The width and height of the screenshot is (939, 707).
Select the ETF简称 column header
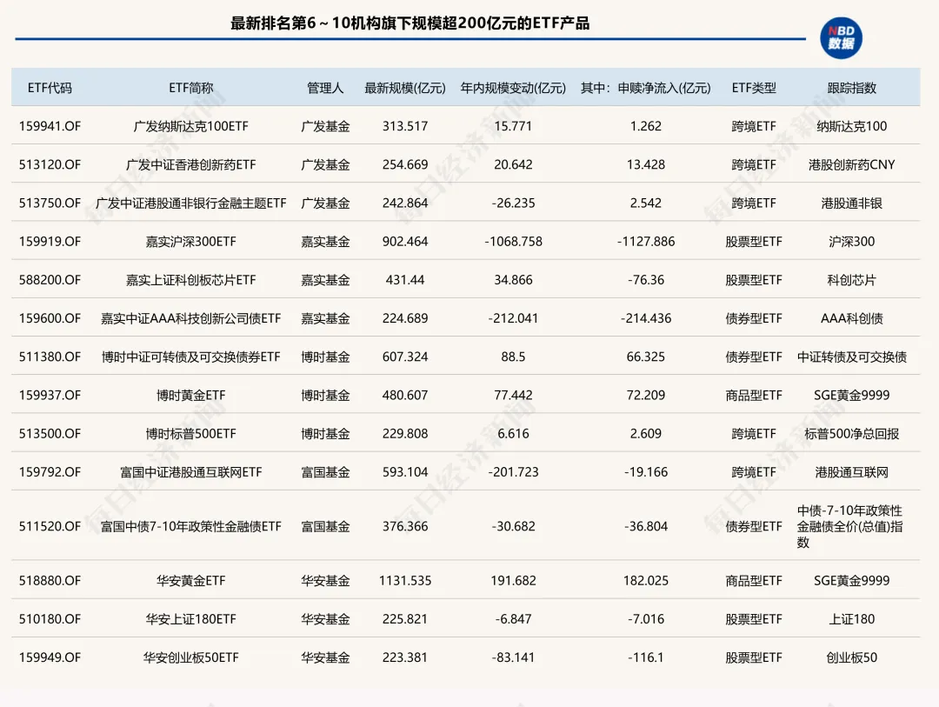tap(191, 88)
